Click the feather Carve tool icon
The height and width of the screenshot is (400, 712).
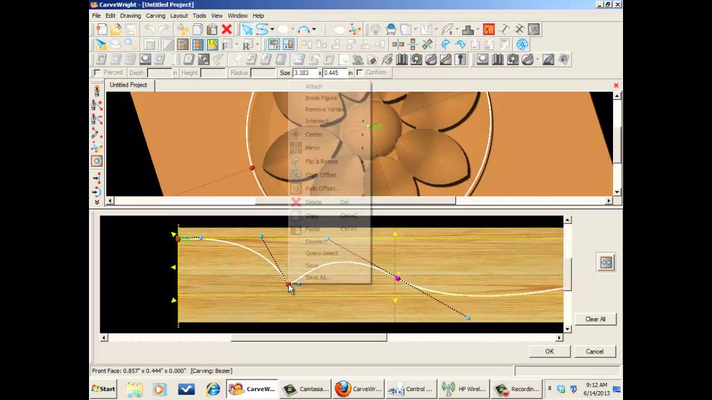pyautogui.click(x=447, y=29)
